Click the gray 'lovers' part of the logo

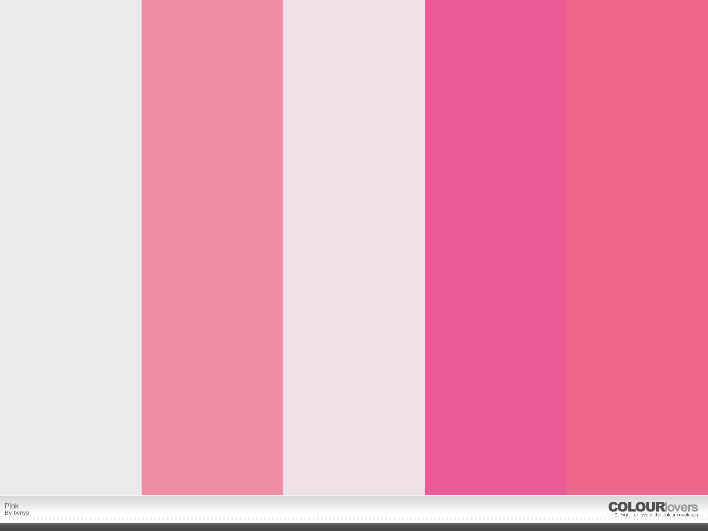pos(682,507)
